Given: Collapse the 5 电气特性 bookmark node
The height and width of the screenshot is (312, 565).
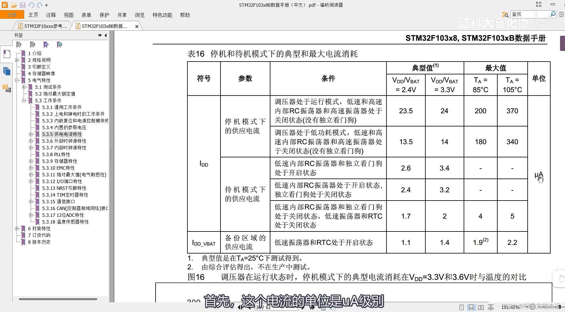Looking at the screenshot, I should [17, 80].
